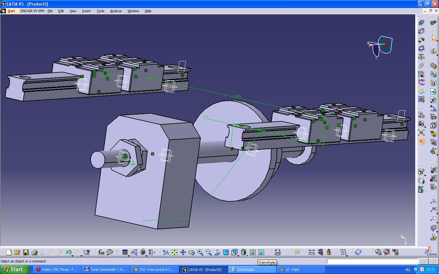Toggle Hide/Show for selected object

click(x=252, y=252)
